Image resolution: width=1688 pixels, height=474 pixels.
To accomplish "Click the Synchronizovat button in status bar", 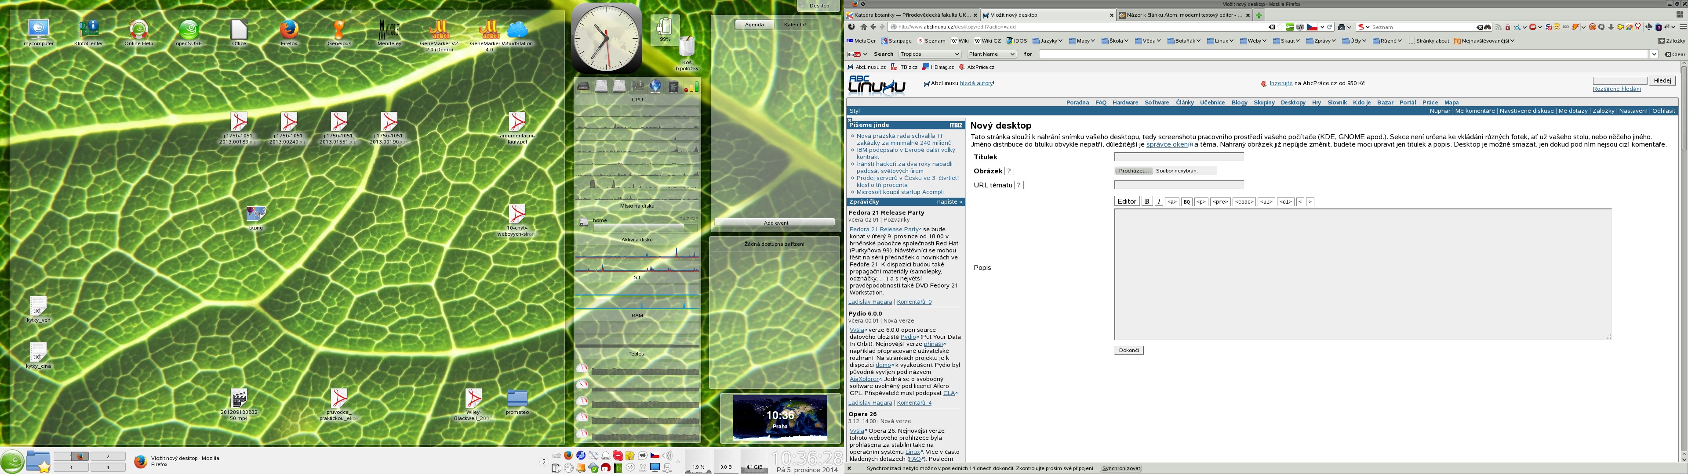I will pos(1121,469).
